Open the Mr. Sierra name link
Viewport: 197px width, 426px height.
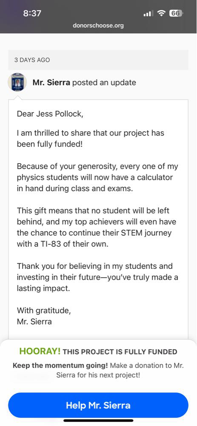coord(51,82)
